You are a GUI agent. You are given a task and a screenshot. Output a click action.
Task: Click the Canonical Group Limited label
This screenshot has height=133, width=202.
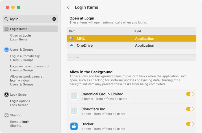click(x=102, y=94)
